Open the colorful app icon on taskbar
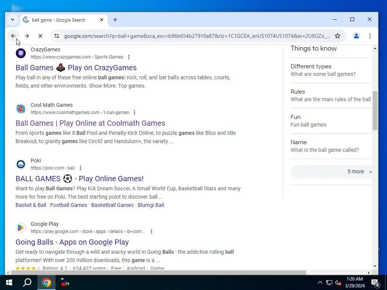 [65, 282]
